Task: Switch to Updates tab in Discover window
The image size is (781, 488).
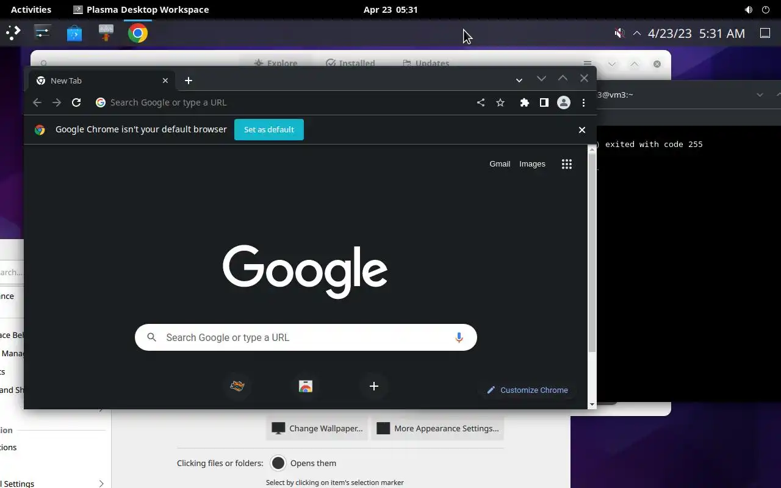Action: [426, 63]
